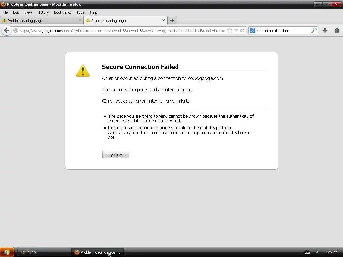Click the Firefox Problem loading page taskbar button
This screenshot has height=257, width=343.
[97, 252]
